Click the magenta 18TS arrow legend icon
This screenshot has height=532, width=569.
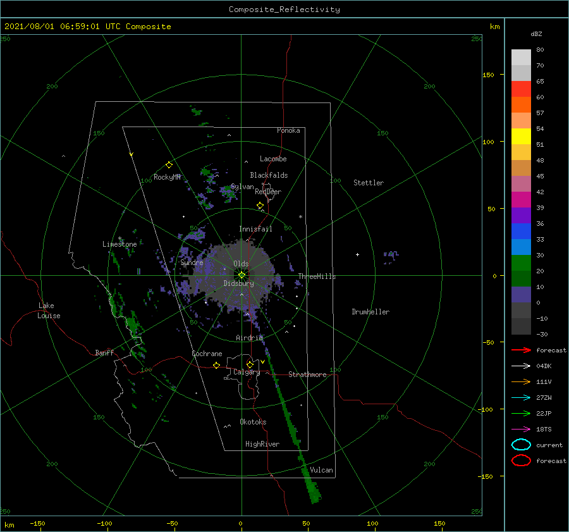pyautogui.click(x=521, y=430)
